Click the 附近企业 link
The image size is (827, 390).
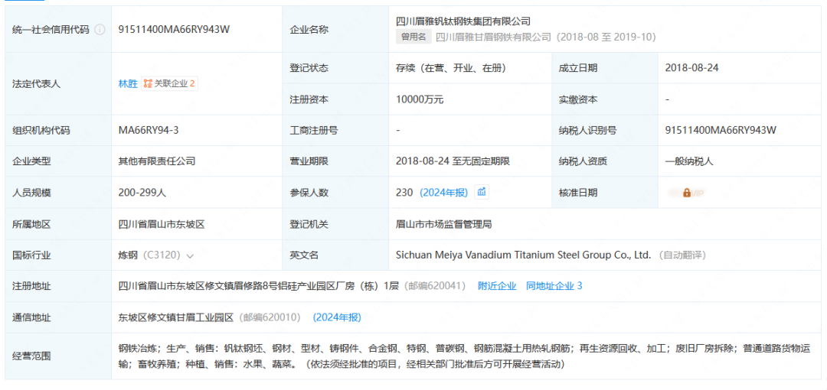click(x=497, y=286)
